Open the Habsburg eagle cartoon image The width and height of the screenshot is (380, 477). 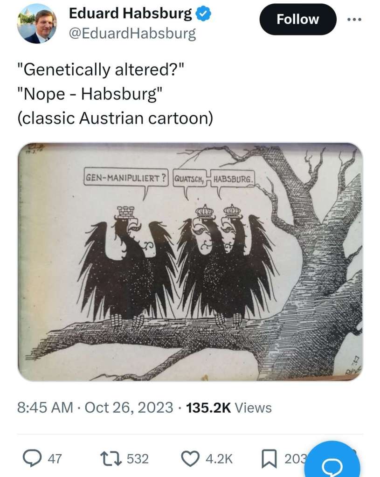tap(190, 262)
